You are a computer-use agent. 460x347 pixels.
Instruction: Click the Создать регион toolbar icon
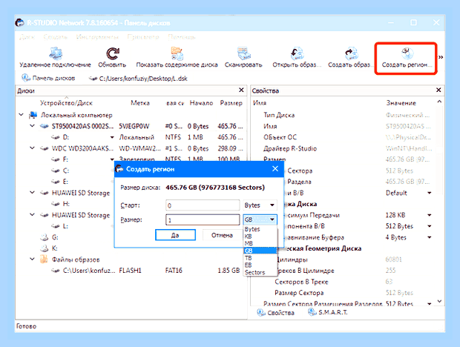(x=407, y=53)
